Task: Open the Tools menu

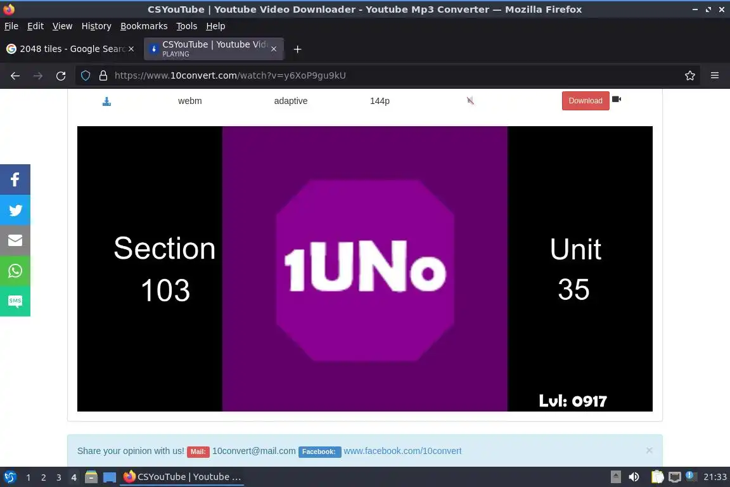Action: click(187, 26)
